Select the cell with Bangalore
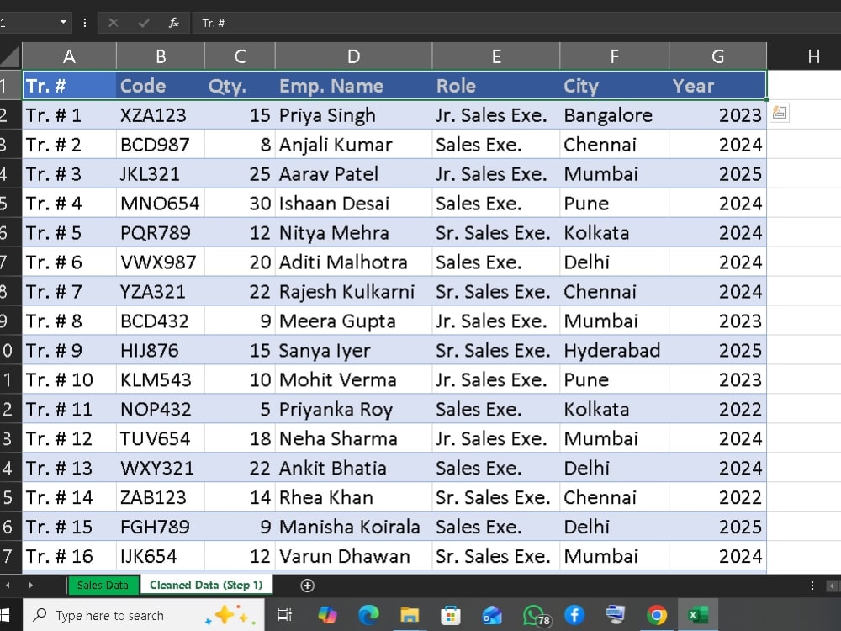This screenshot has width=841, height=631. click(615, 114)
